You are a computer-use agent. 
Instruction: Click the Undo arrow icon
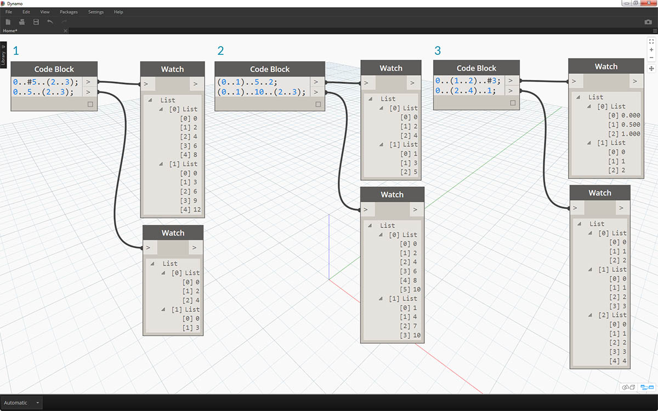coord(50,22)
